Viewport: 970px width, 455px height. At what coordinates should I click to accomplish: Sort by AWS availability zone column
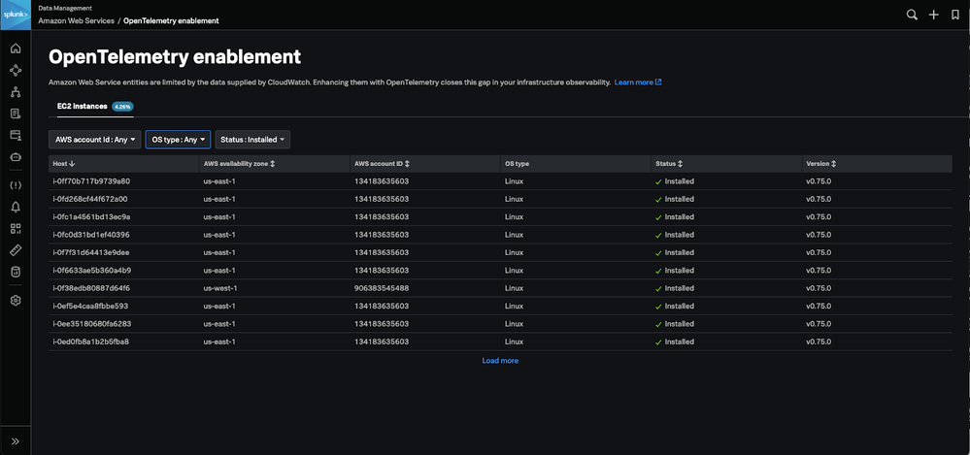[240, 164]
